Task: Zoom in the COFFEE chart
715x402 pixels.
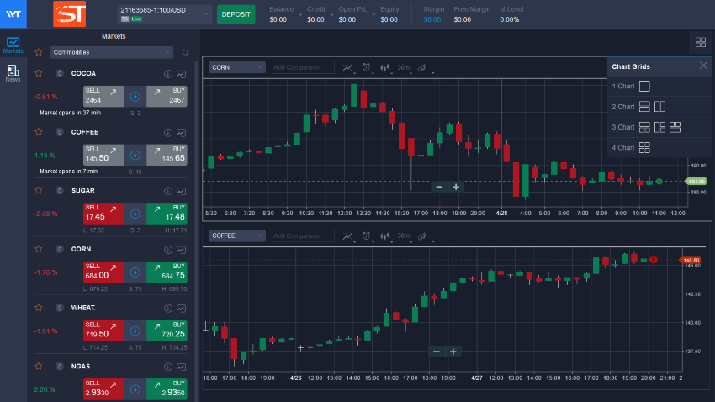Action: coord(453,352)
